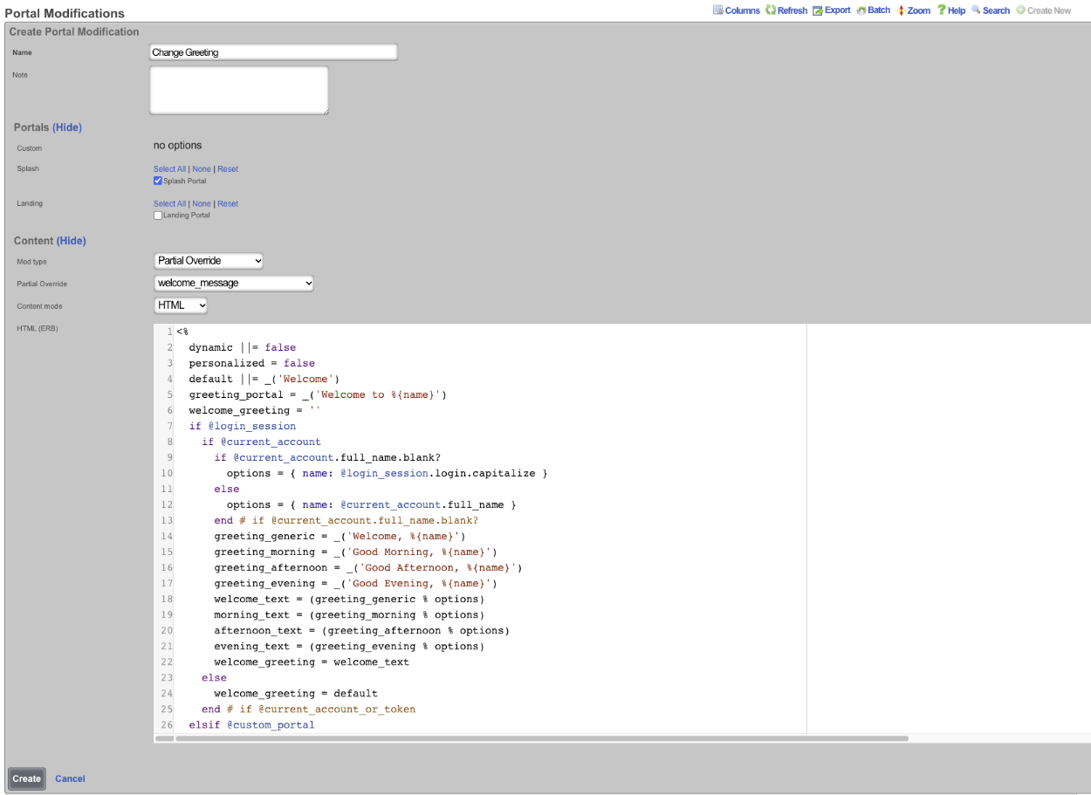The height and width of the screenshot is (795, 1091).
Task: Click the Create New plus icon
Action: 1020,10
